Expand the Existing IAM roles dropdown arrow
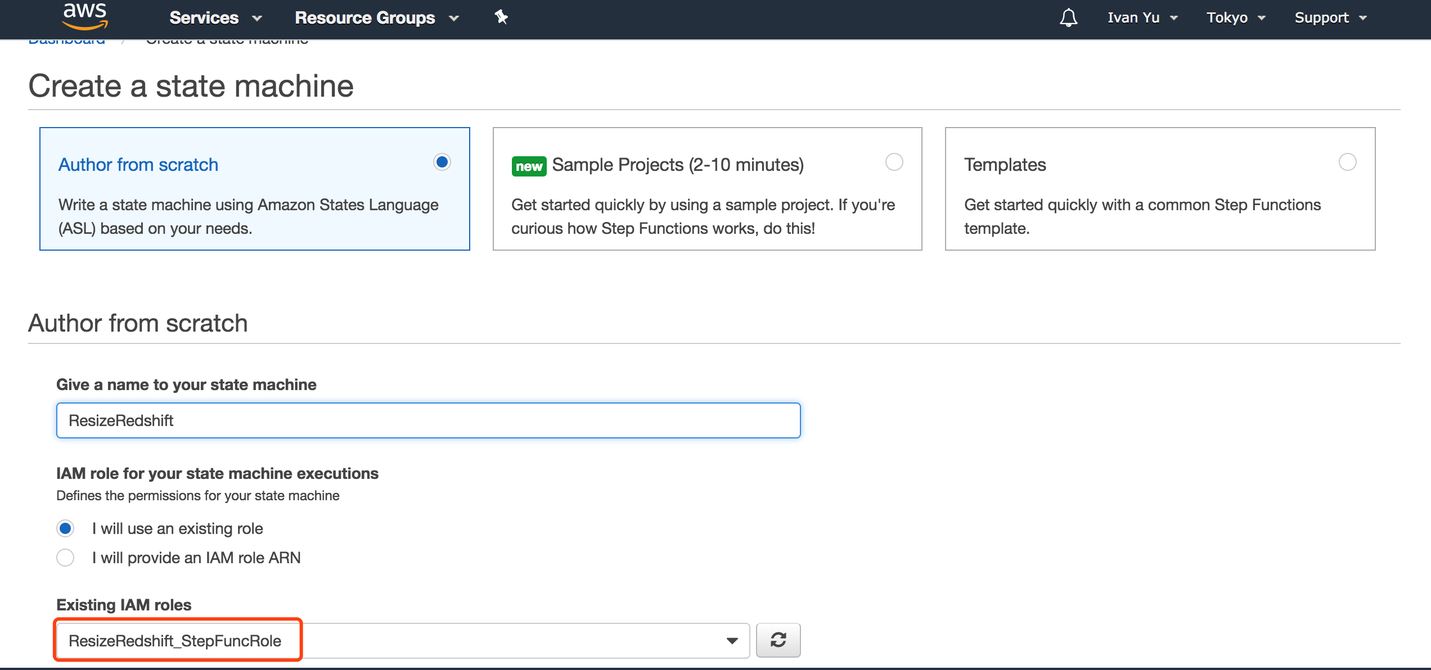 (732, 640)
